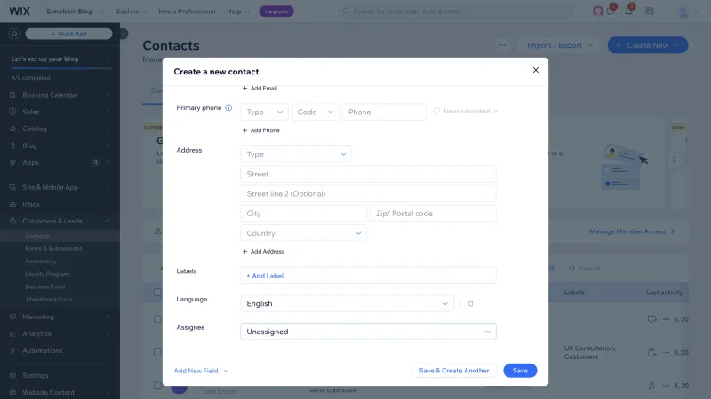Click the chat messages icon in top bar
Viewport: 711px width, 399px height.
(611, 11)
